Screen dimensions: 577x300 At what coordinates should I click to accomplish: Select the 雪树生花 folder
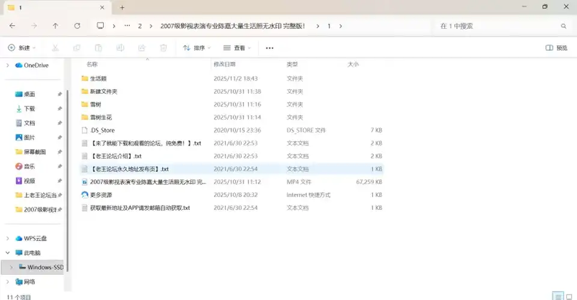[232, 117]
